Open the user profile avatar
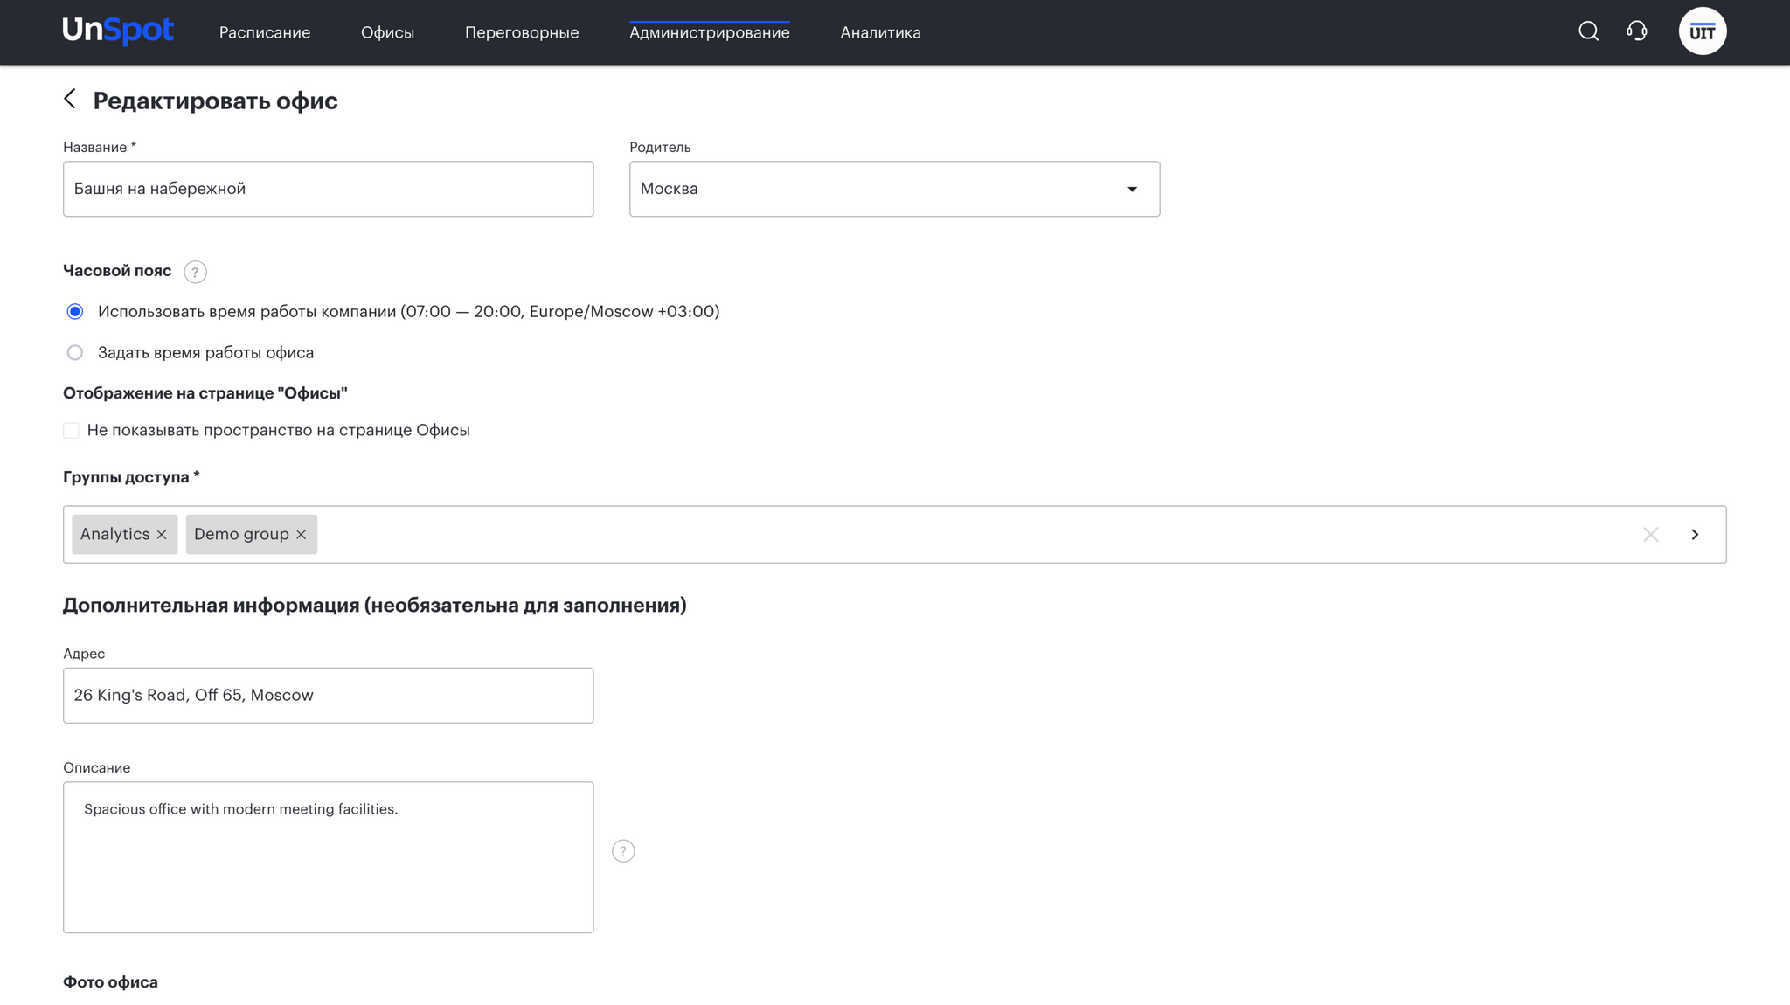Viewport: 1790px width, 1005px height. click(x=1702, y=31)
